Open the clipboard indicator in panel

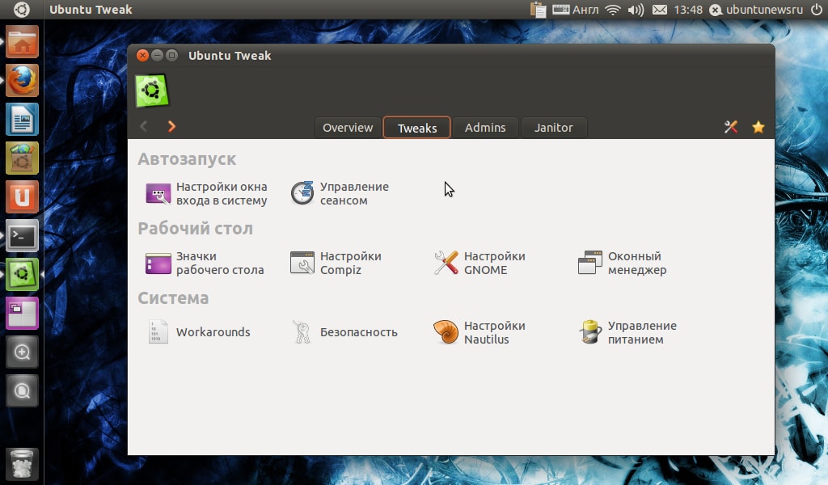tap(538, 10)
